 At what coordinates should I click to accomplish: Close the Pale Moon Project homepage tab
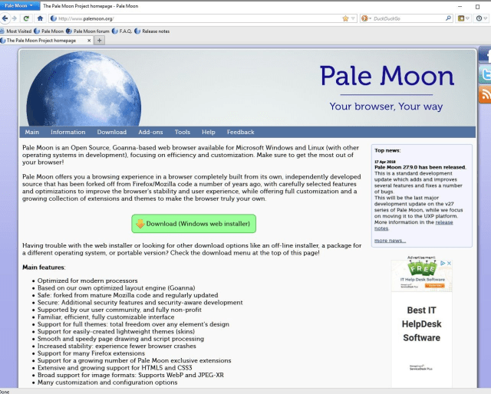(89, 41)
